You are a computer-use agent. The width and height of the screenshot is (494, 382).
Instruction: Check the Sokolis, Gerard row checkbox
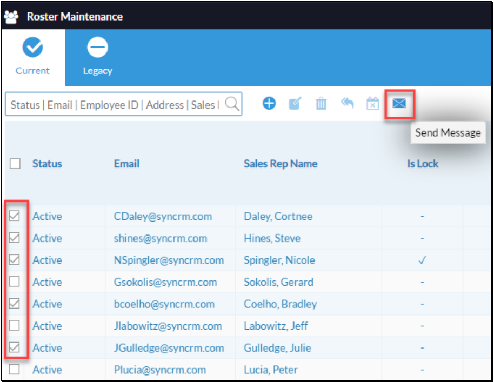[15, 282]
